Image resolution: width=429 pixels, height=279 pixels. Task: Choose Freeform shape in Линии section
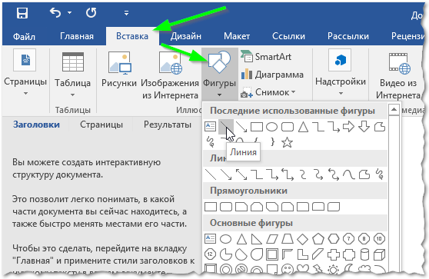click(x=364, y=174)
